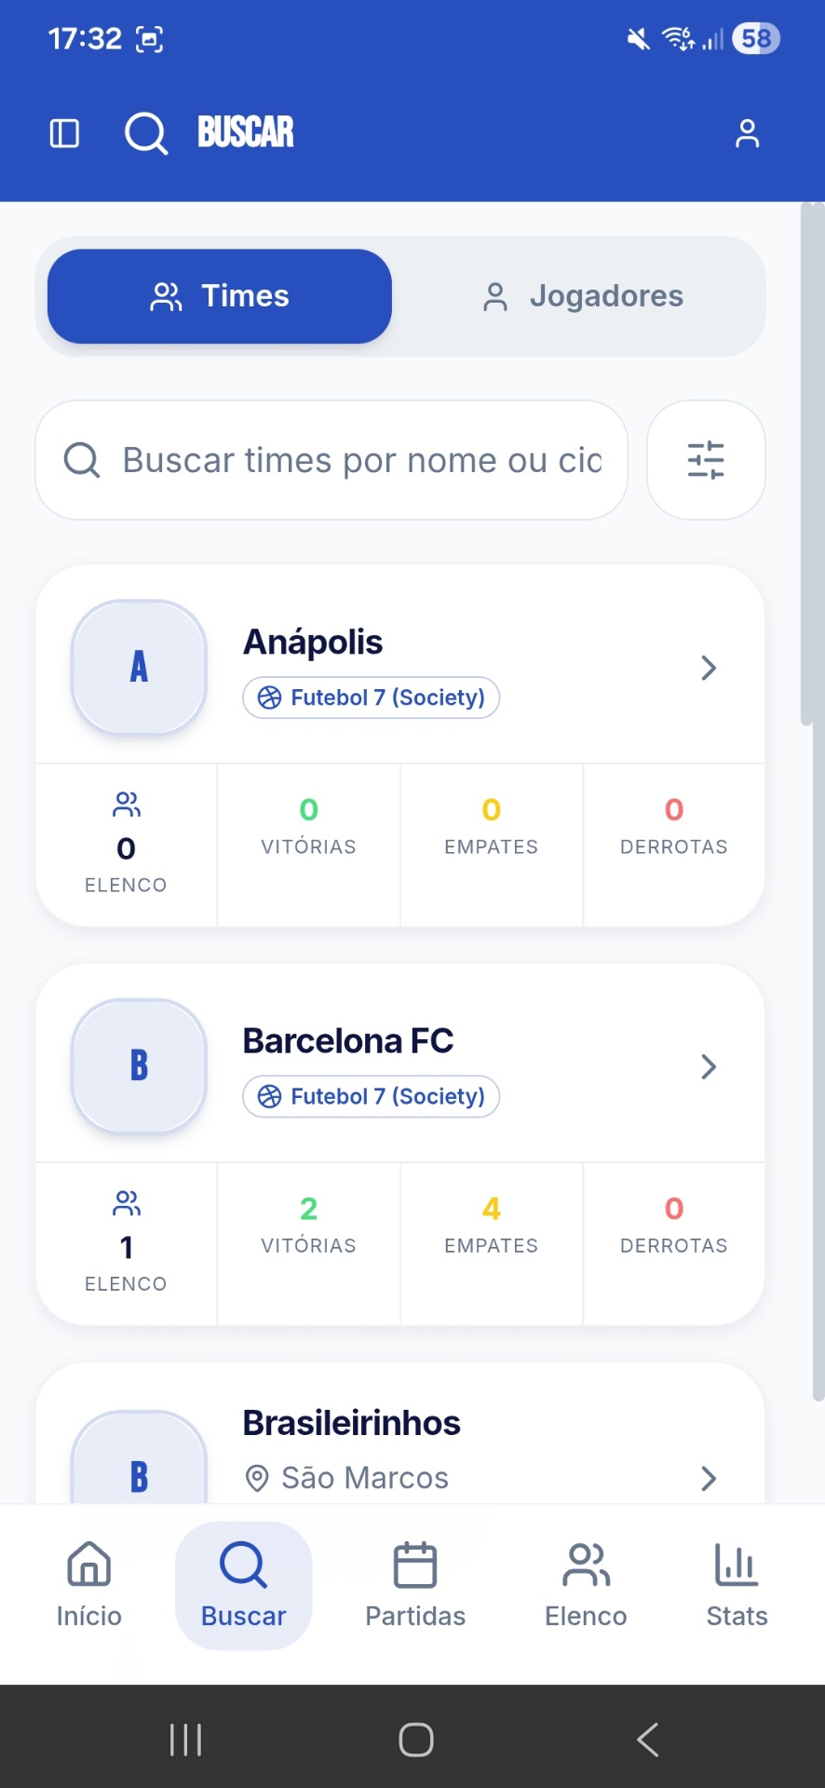Screen dimensions: 825x1788
Task: Switch to the Times tab
Action: 220,296
